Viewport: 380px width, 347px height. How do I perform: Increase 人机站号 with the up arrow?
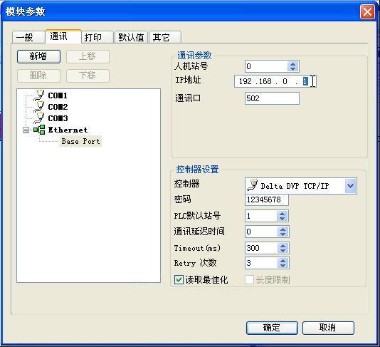292,64
